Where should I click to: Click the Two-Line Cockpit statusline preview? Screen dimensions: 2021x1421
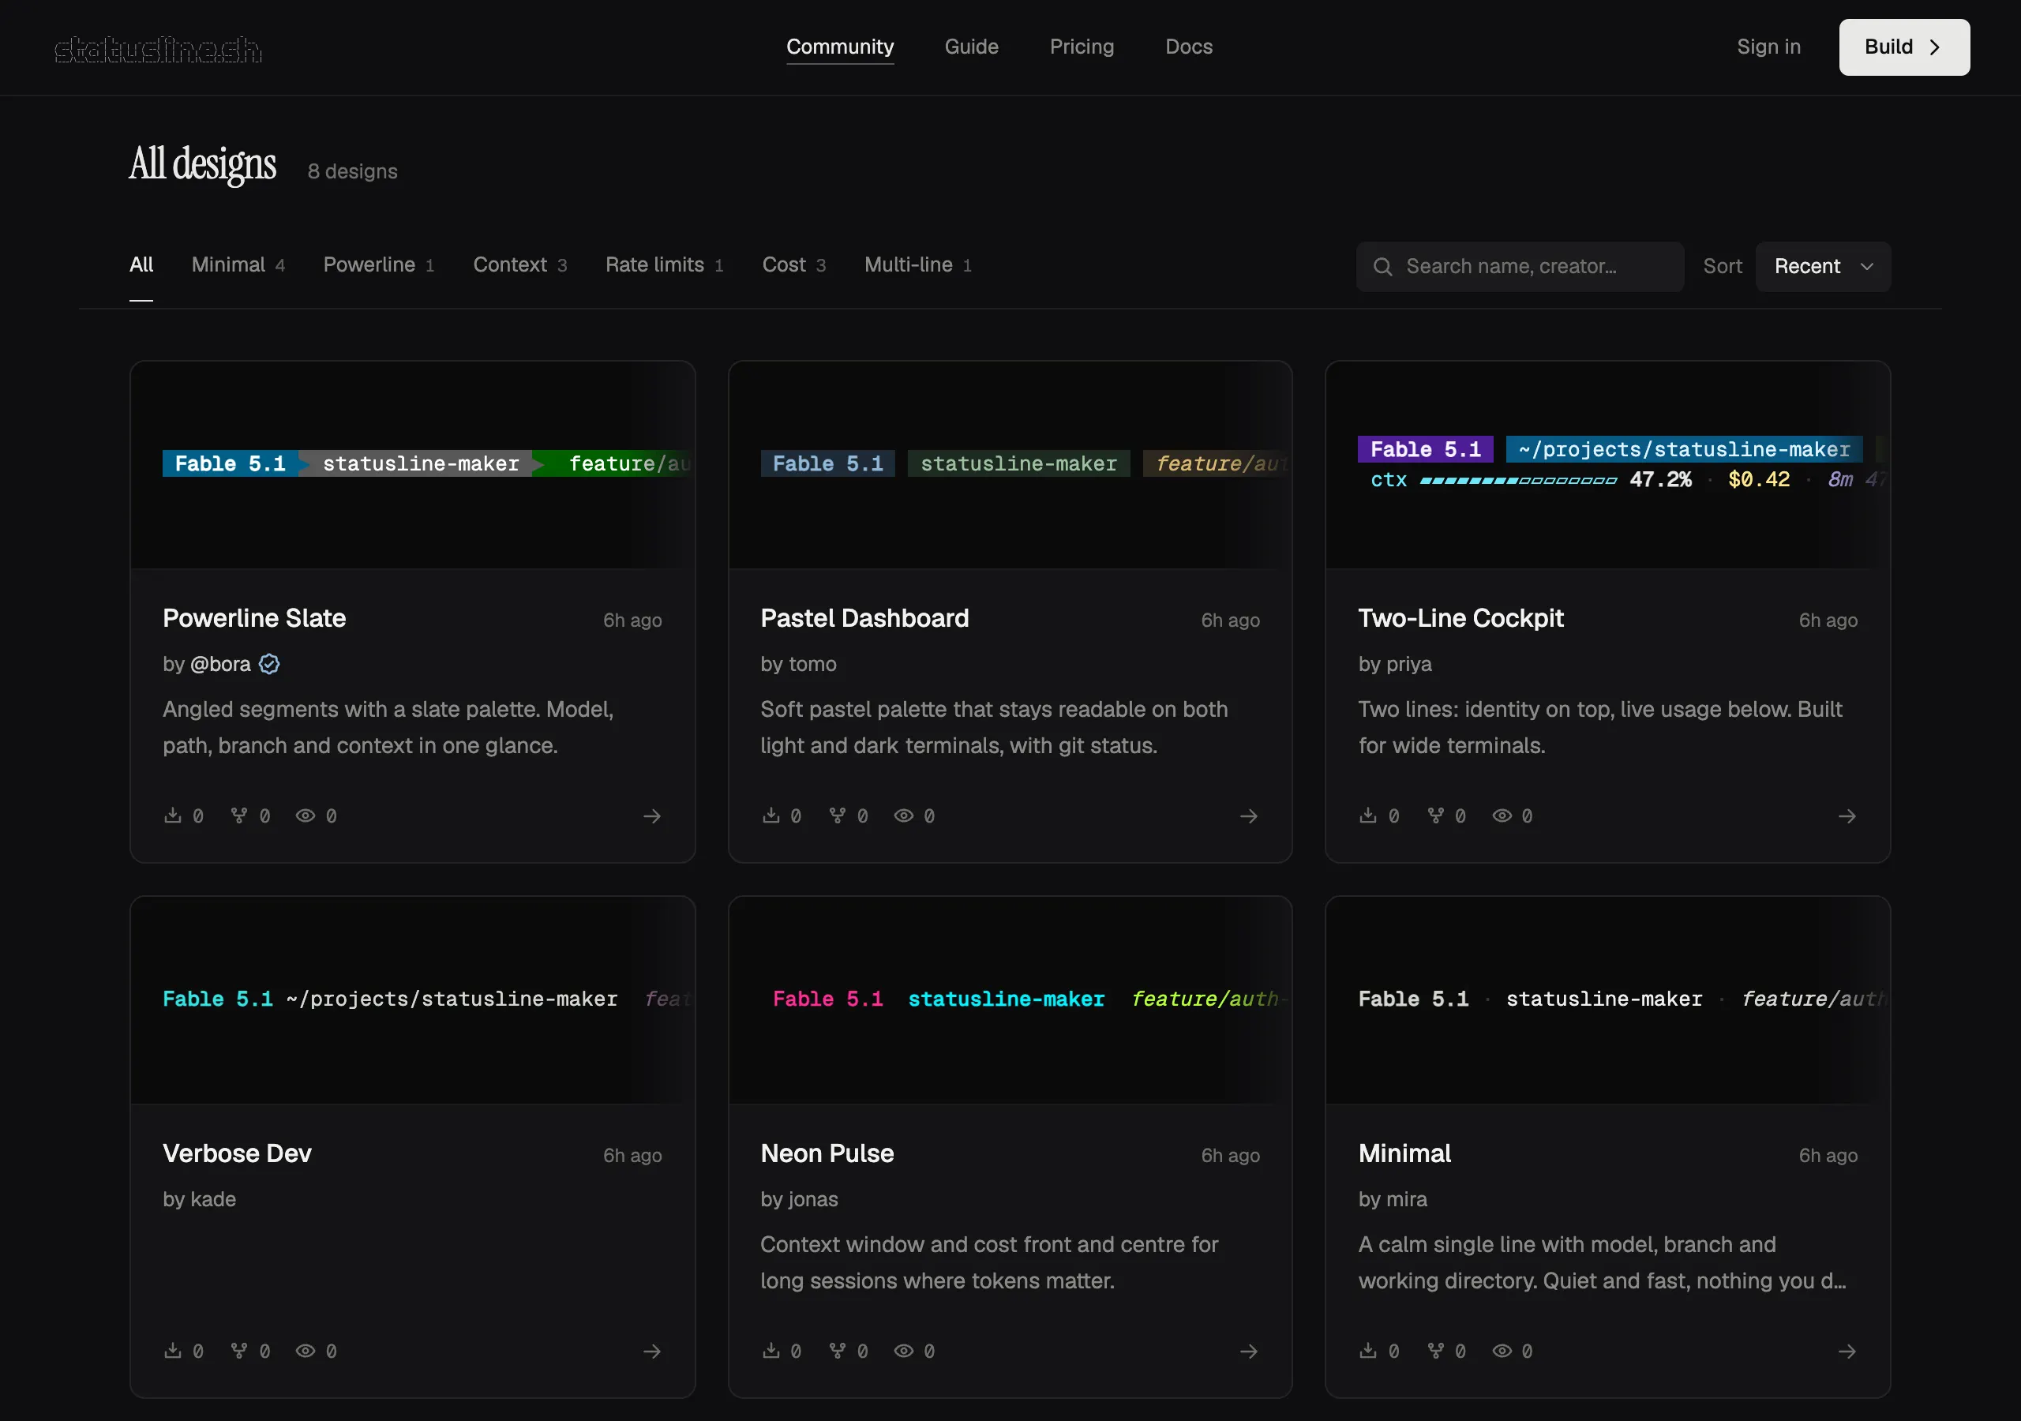pos(1607,465)
